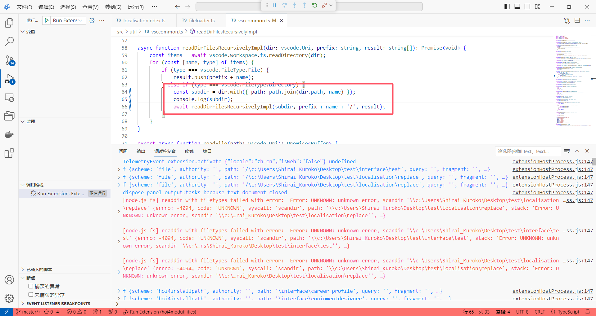
Task: Open editor More Actions ellipsis
Action: 587,20
